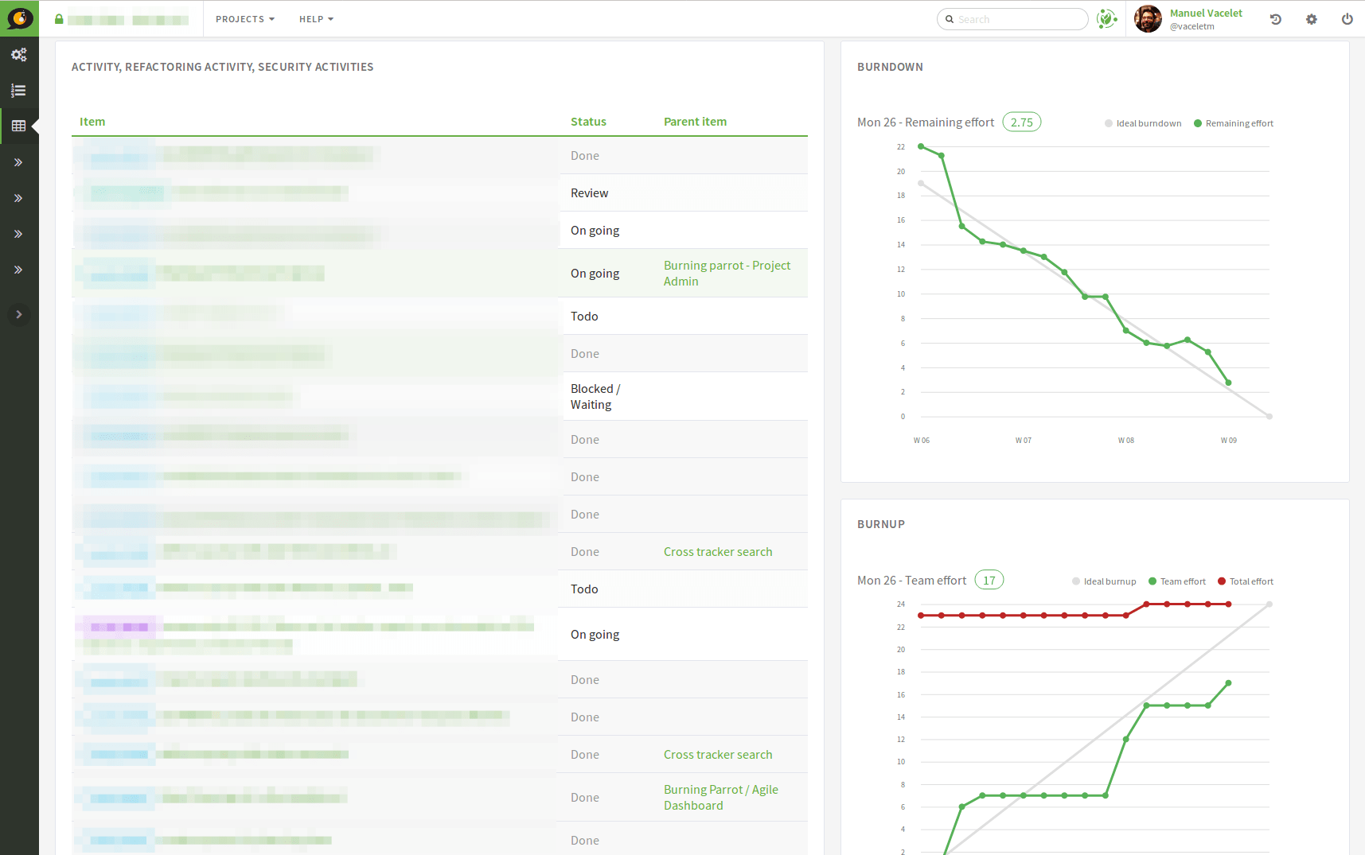
Task: Click the Status column header
Action: click(x=588, y=122)
